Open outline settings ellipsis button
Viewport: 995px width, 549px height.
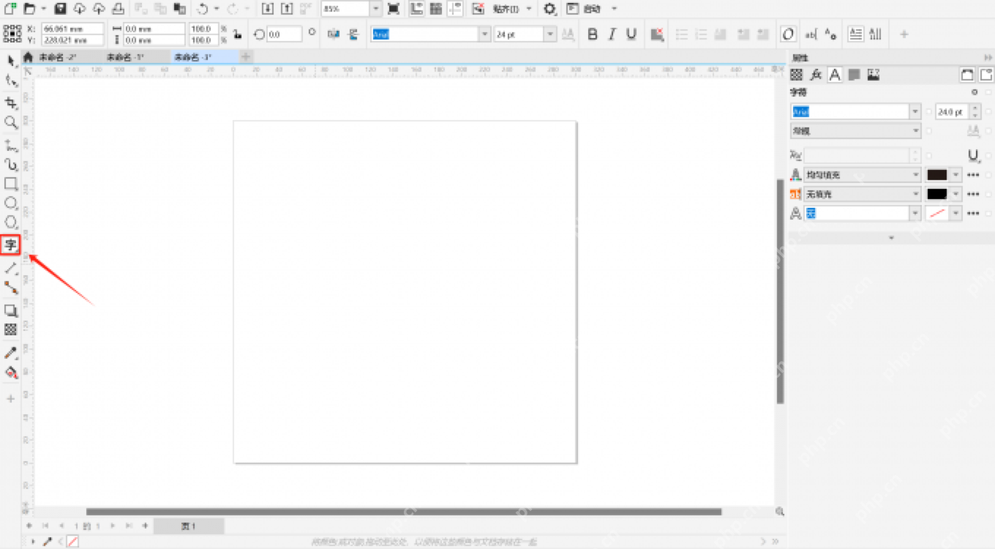coord(972,213)
